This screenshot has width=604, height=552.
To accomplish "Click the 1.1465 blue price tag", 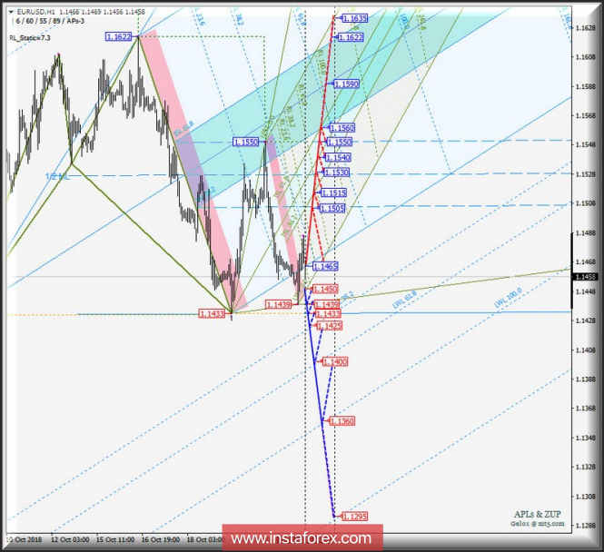I will tap(325, 266).
